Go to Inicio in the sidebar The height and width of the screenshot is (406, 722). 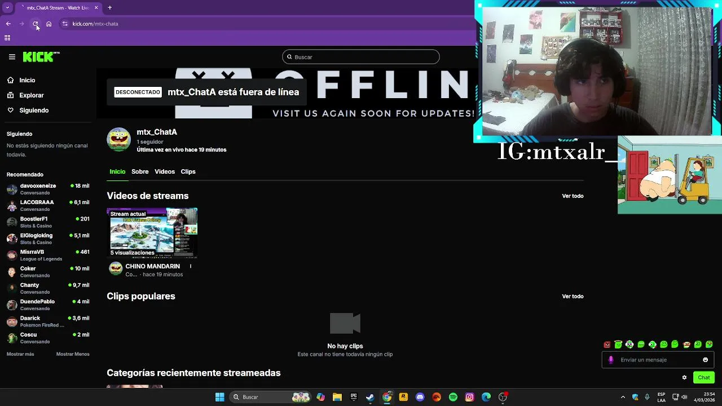27,80
